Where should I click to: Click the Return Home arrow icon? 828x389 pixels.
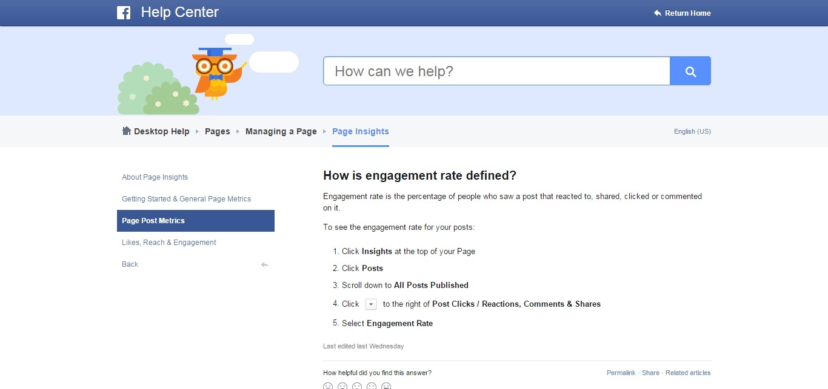tap(658, 13)
